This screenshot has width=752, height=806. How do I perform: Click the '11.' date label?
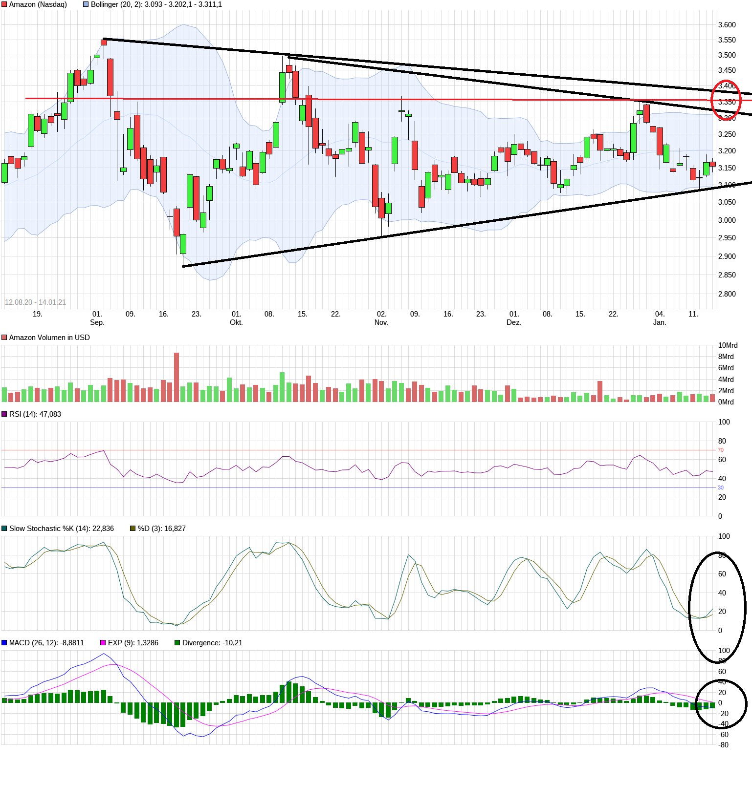693,314
